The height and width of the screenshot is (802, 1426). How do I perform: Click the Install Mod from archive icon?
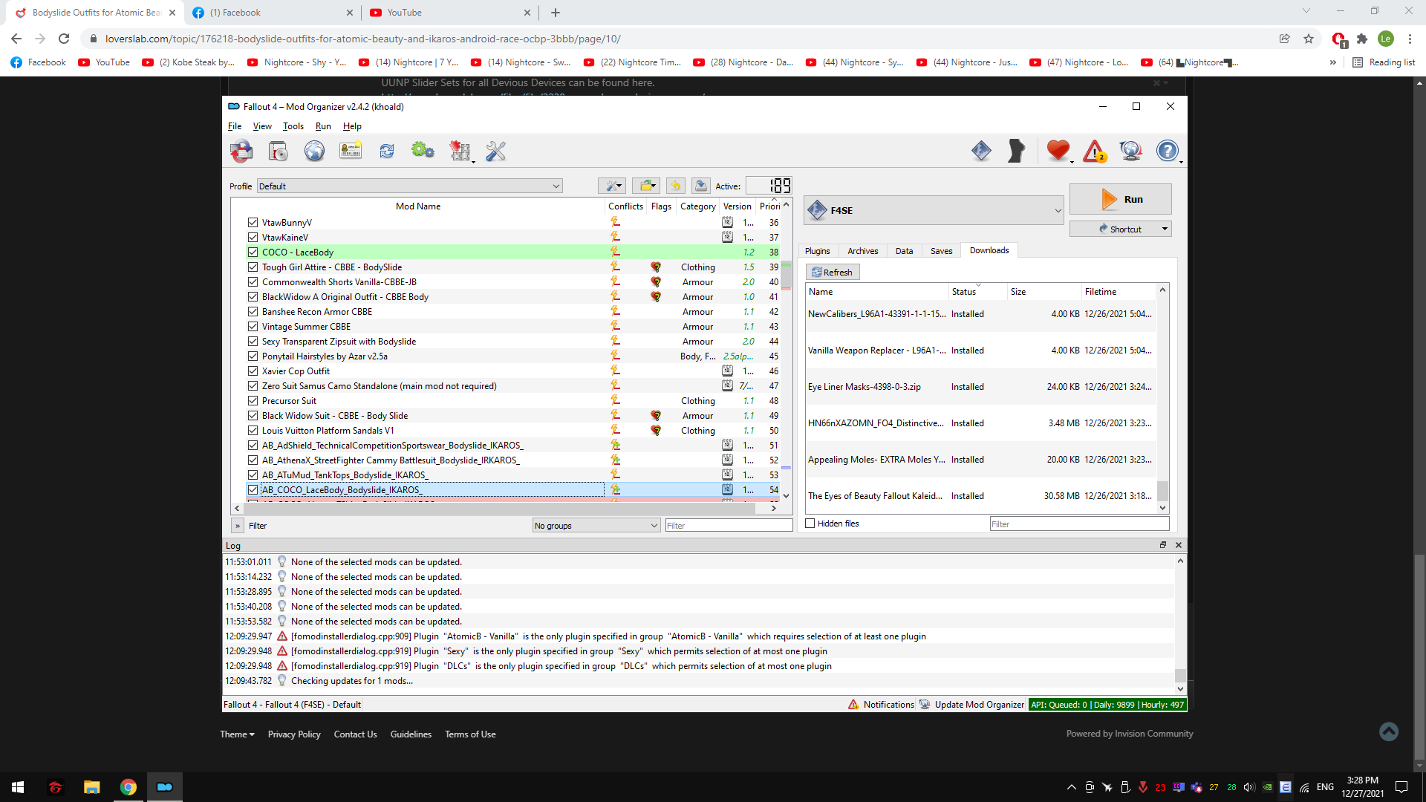[x=278, y=151]
